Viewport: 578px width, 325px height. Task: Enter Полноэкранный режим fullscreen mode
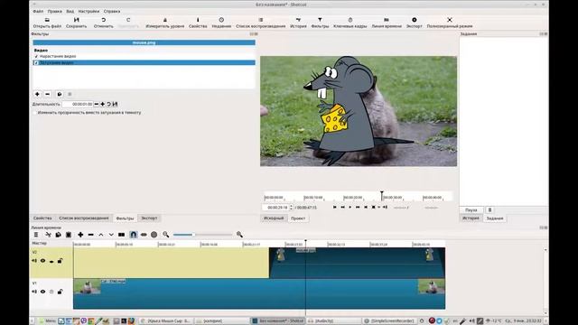click(450, 23)
